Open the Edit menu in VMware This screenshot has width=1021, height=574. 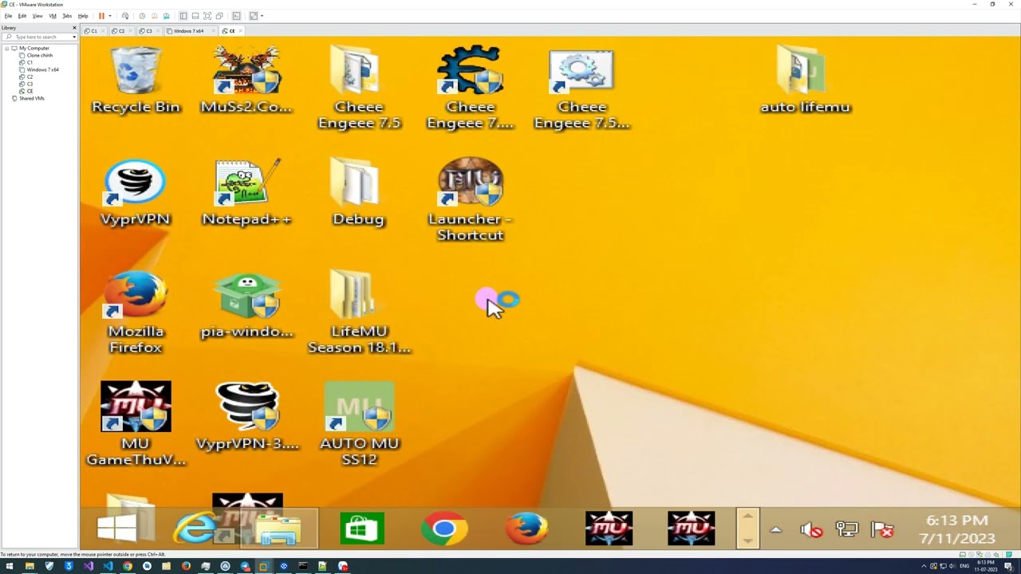(22, 16)
